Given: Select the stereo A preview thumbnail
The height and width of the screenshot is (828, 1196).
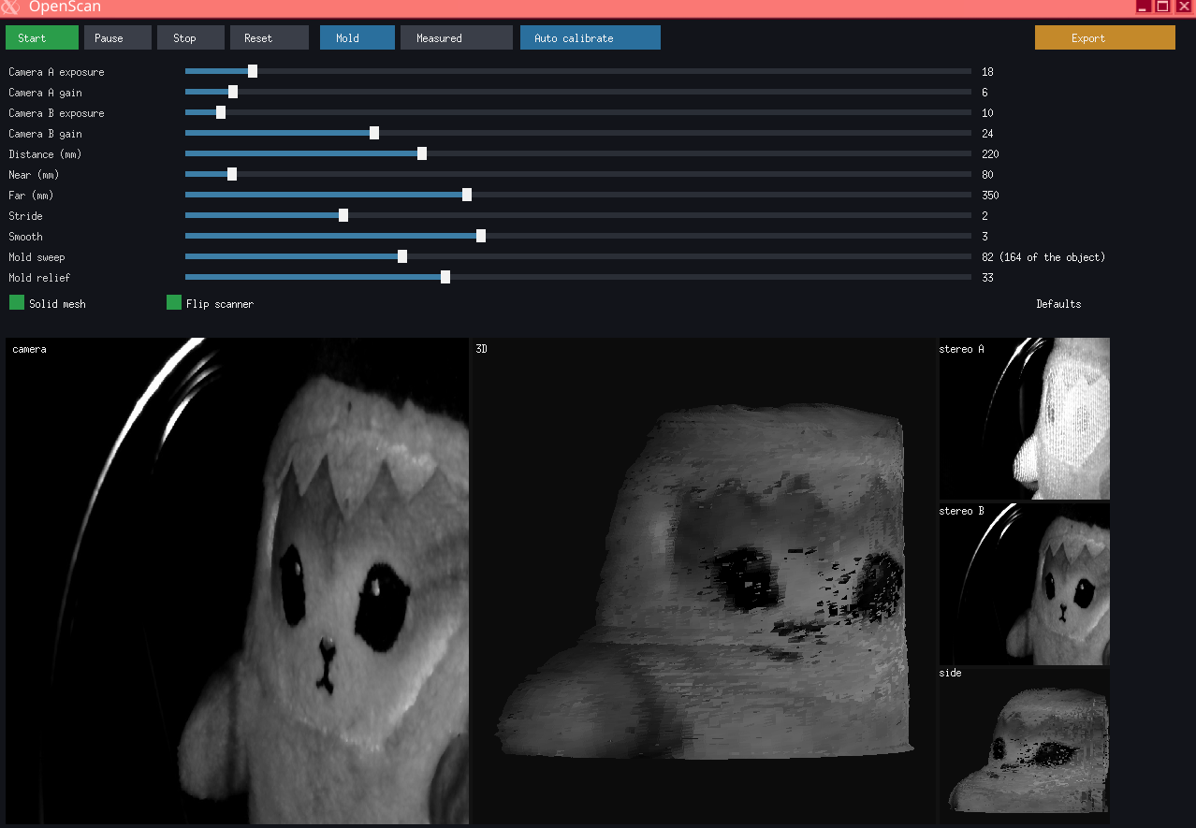Looking at the screenshot, I should tap(1024, 419).
